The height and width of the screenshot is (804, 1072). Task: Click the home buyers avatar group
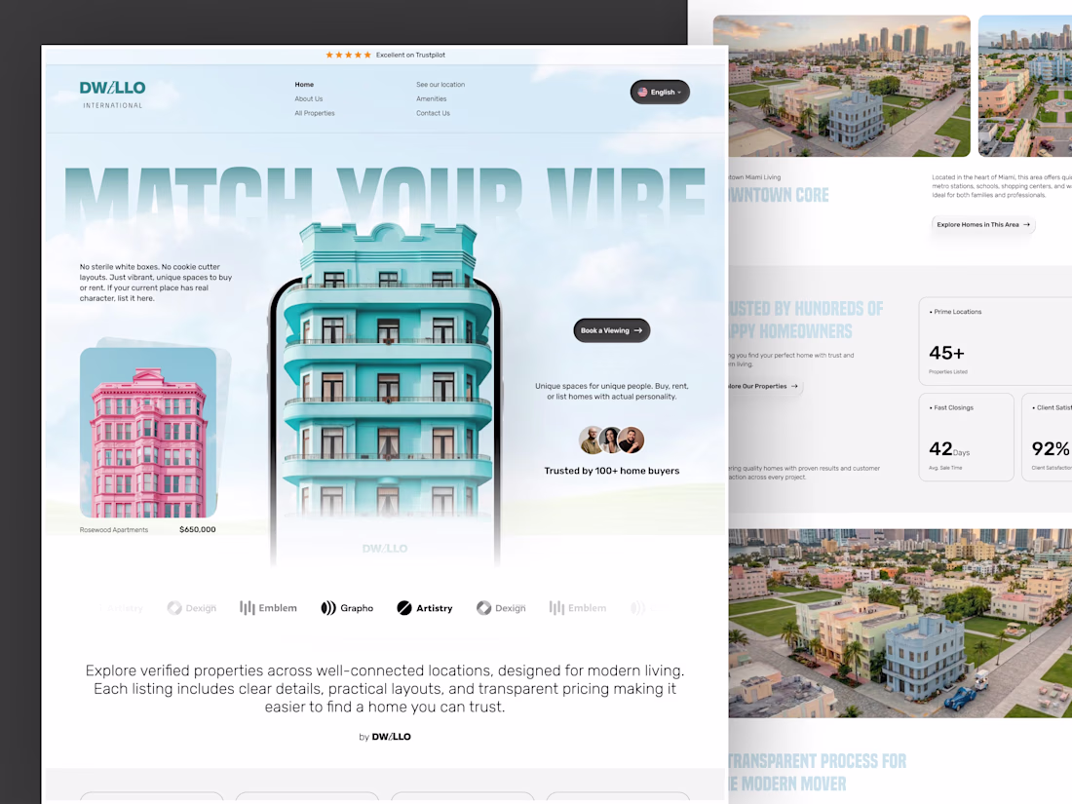pos(611,440)
